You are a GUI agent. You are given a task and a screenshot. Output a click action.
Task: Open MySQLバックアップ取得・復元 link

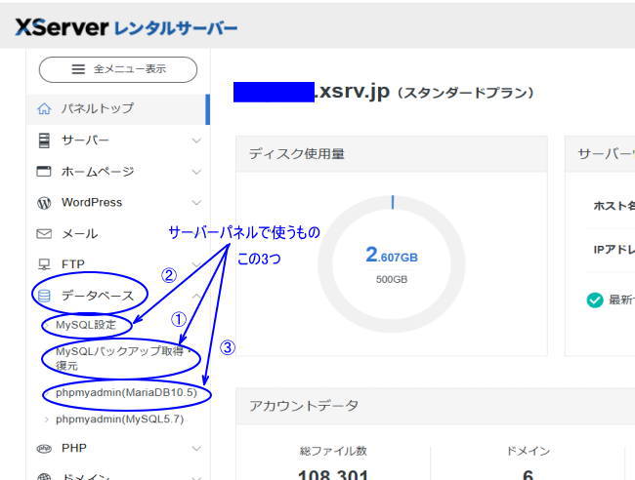tap(117, 357)
